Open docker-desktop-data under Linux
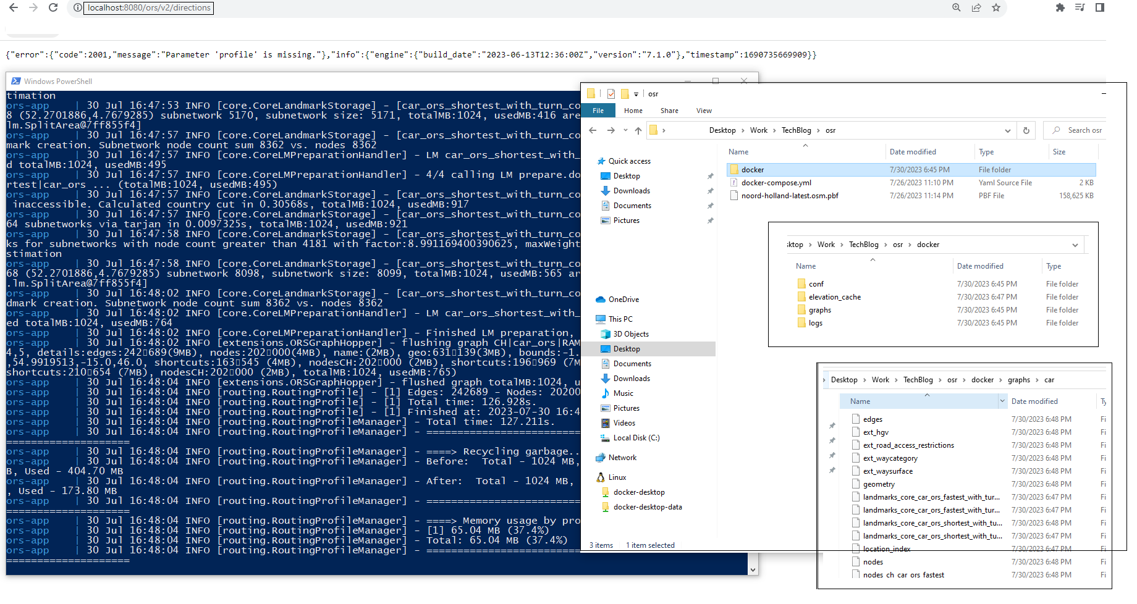This screenshot has height=604, width=1137. tap(648, 507)
